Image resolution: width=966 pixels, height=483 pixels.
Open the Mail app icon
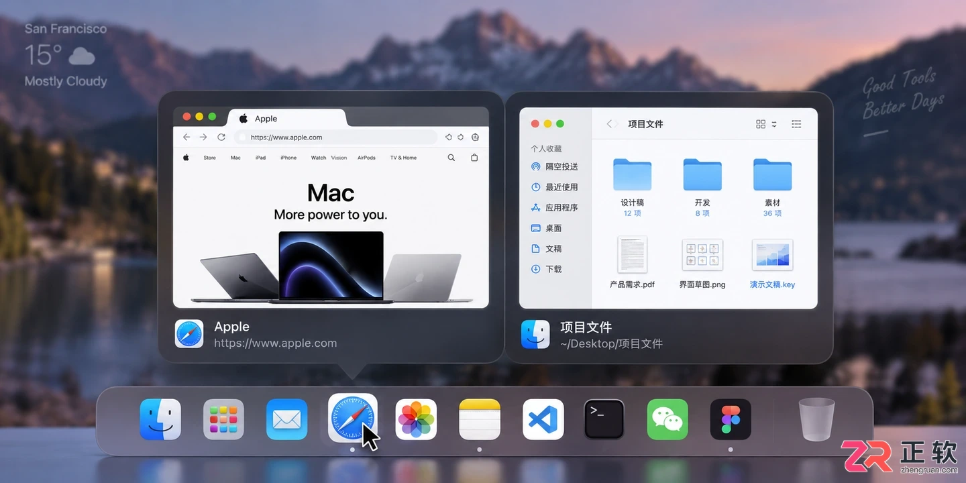(287, 419)
